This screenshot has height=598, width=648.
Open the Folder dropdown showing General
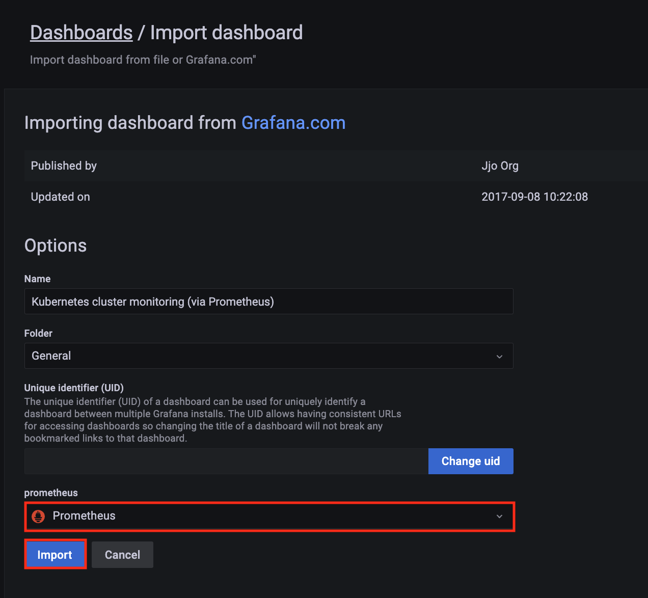(268, 356)
